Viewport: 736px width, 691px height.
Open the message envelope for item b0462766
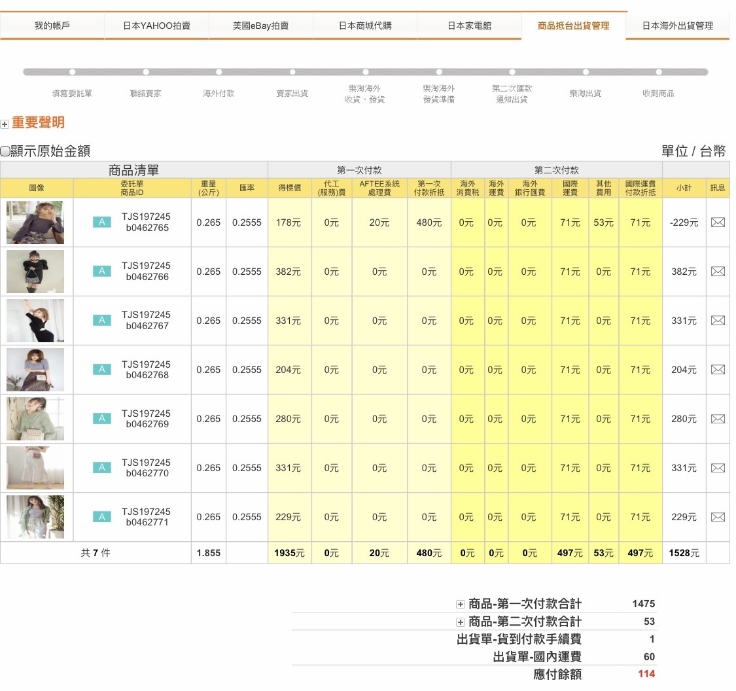(x=717, y=272)
